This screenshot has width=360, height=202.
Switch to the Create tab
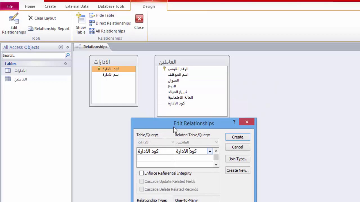[50, 6]
